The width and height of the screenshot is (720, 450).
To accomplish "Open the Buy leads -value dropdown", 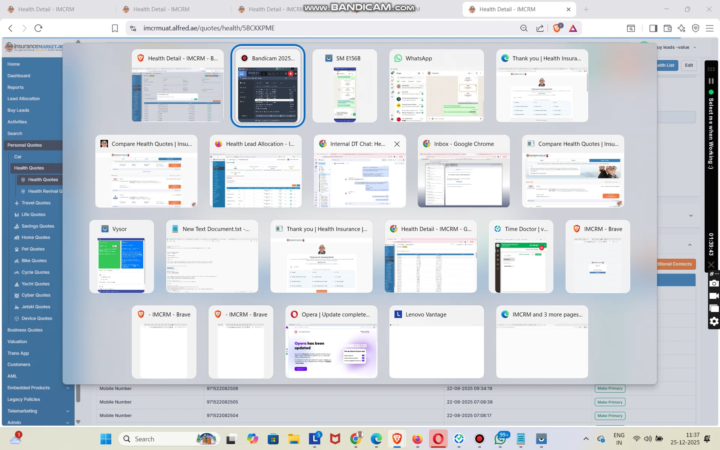I will tap(676, 47).
